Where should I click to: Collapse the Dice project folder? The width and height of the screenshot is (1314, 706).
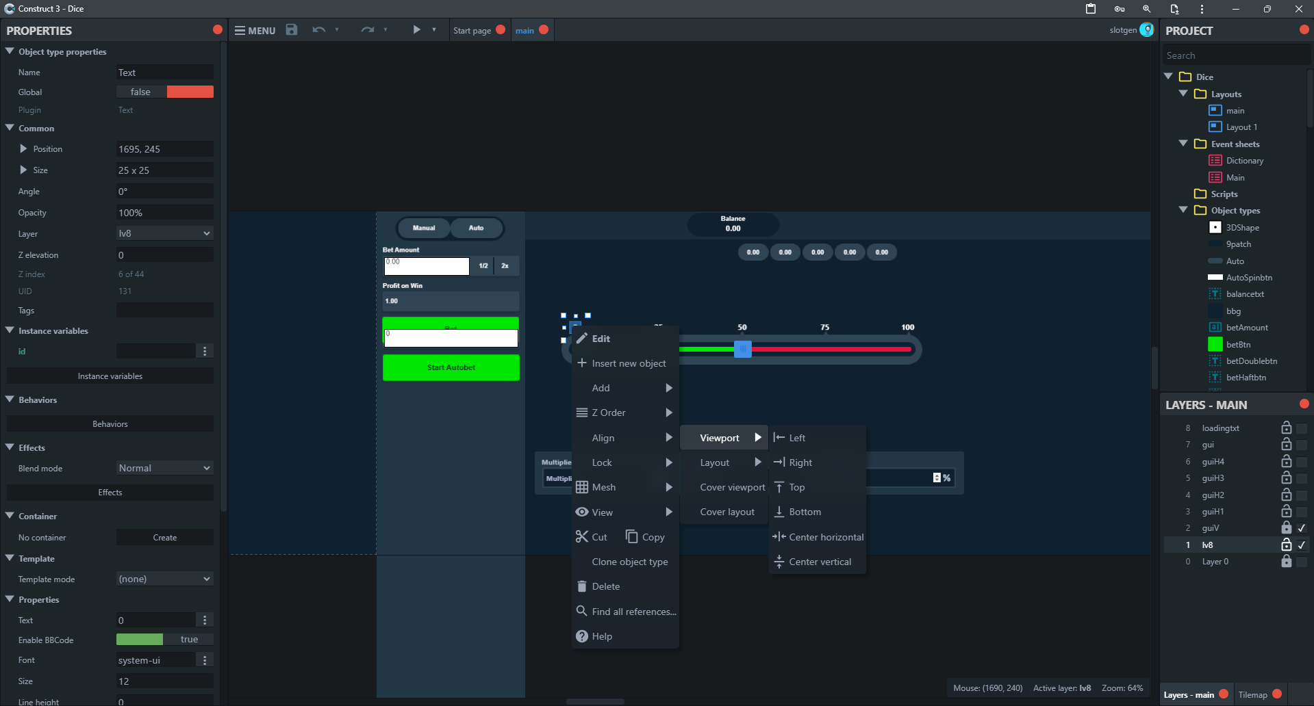click(x=1168, y=77)
